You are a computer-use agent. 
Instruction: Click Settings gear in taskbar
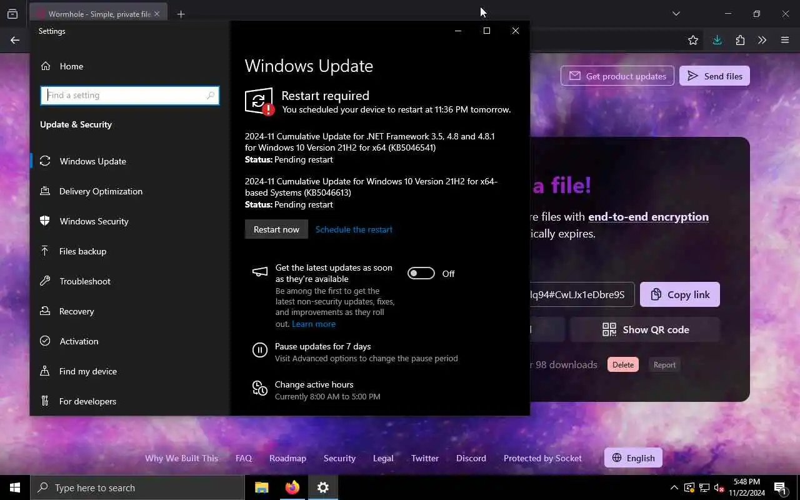click(323, 487)
